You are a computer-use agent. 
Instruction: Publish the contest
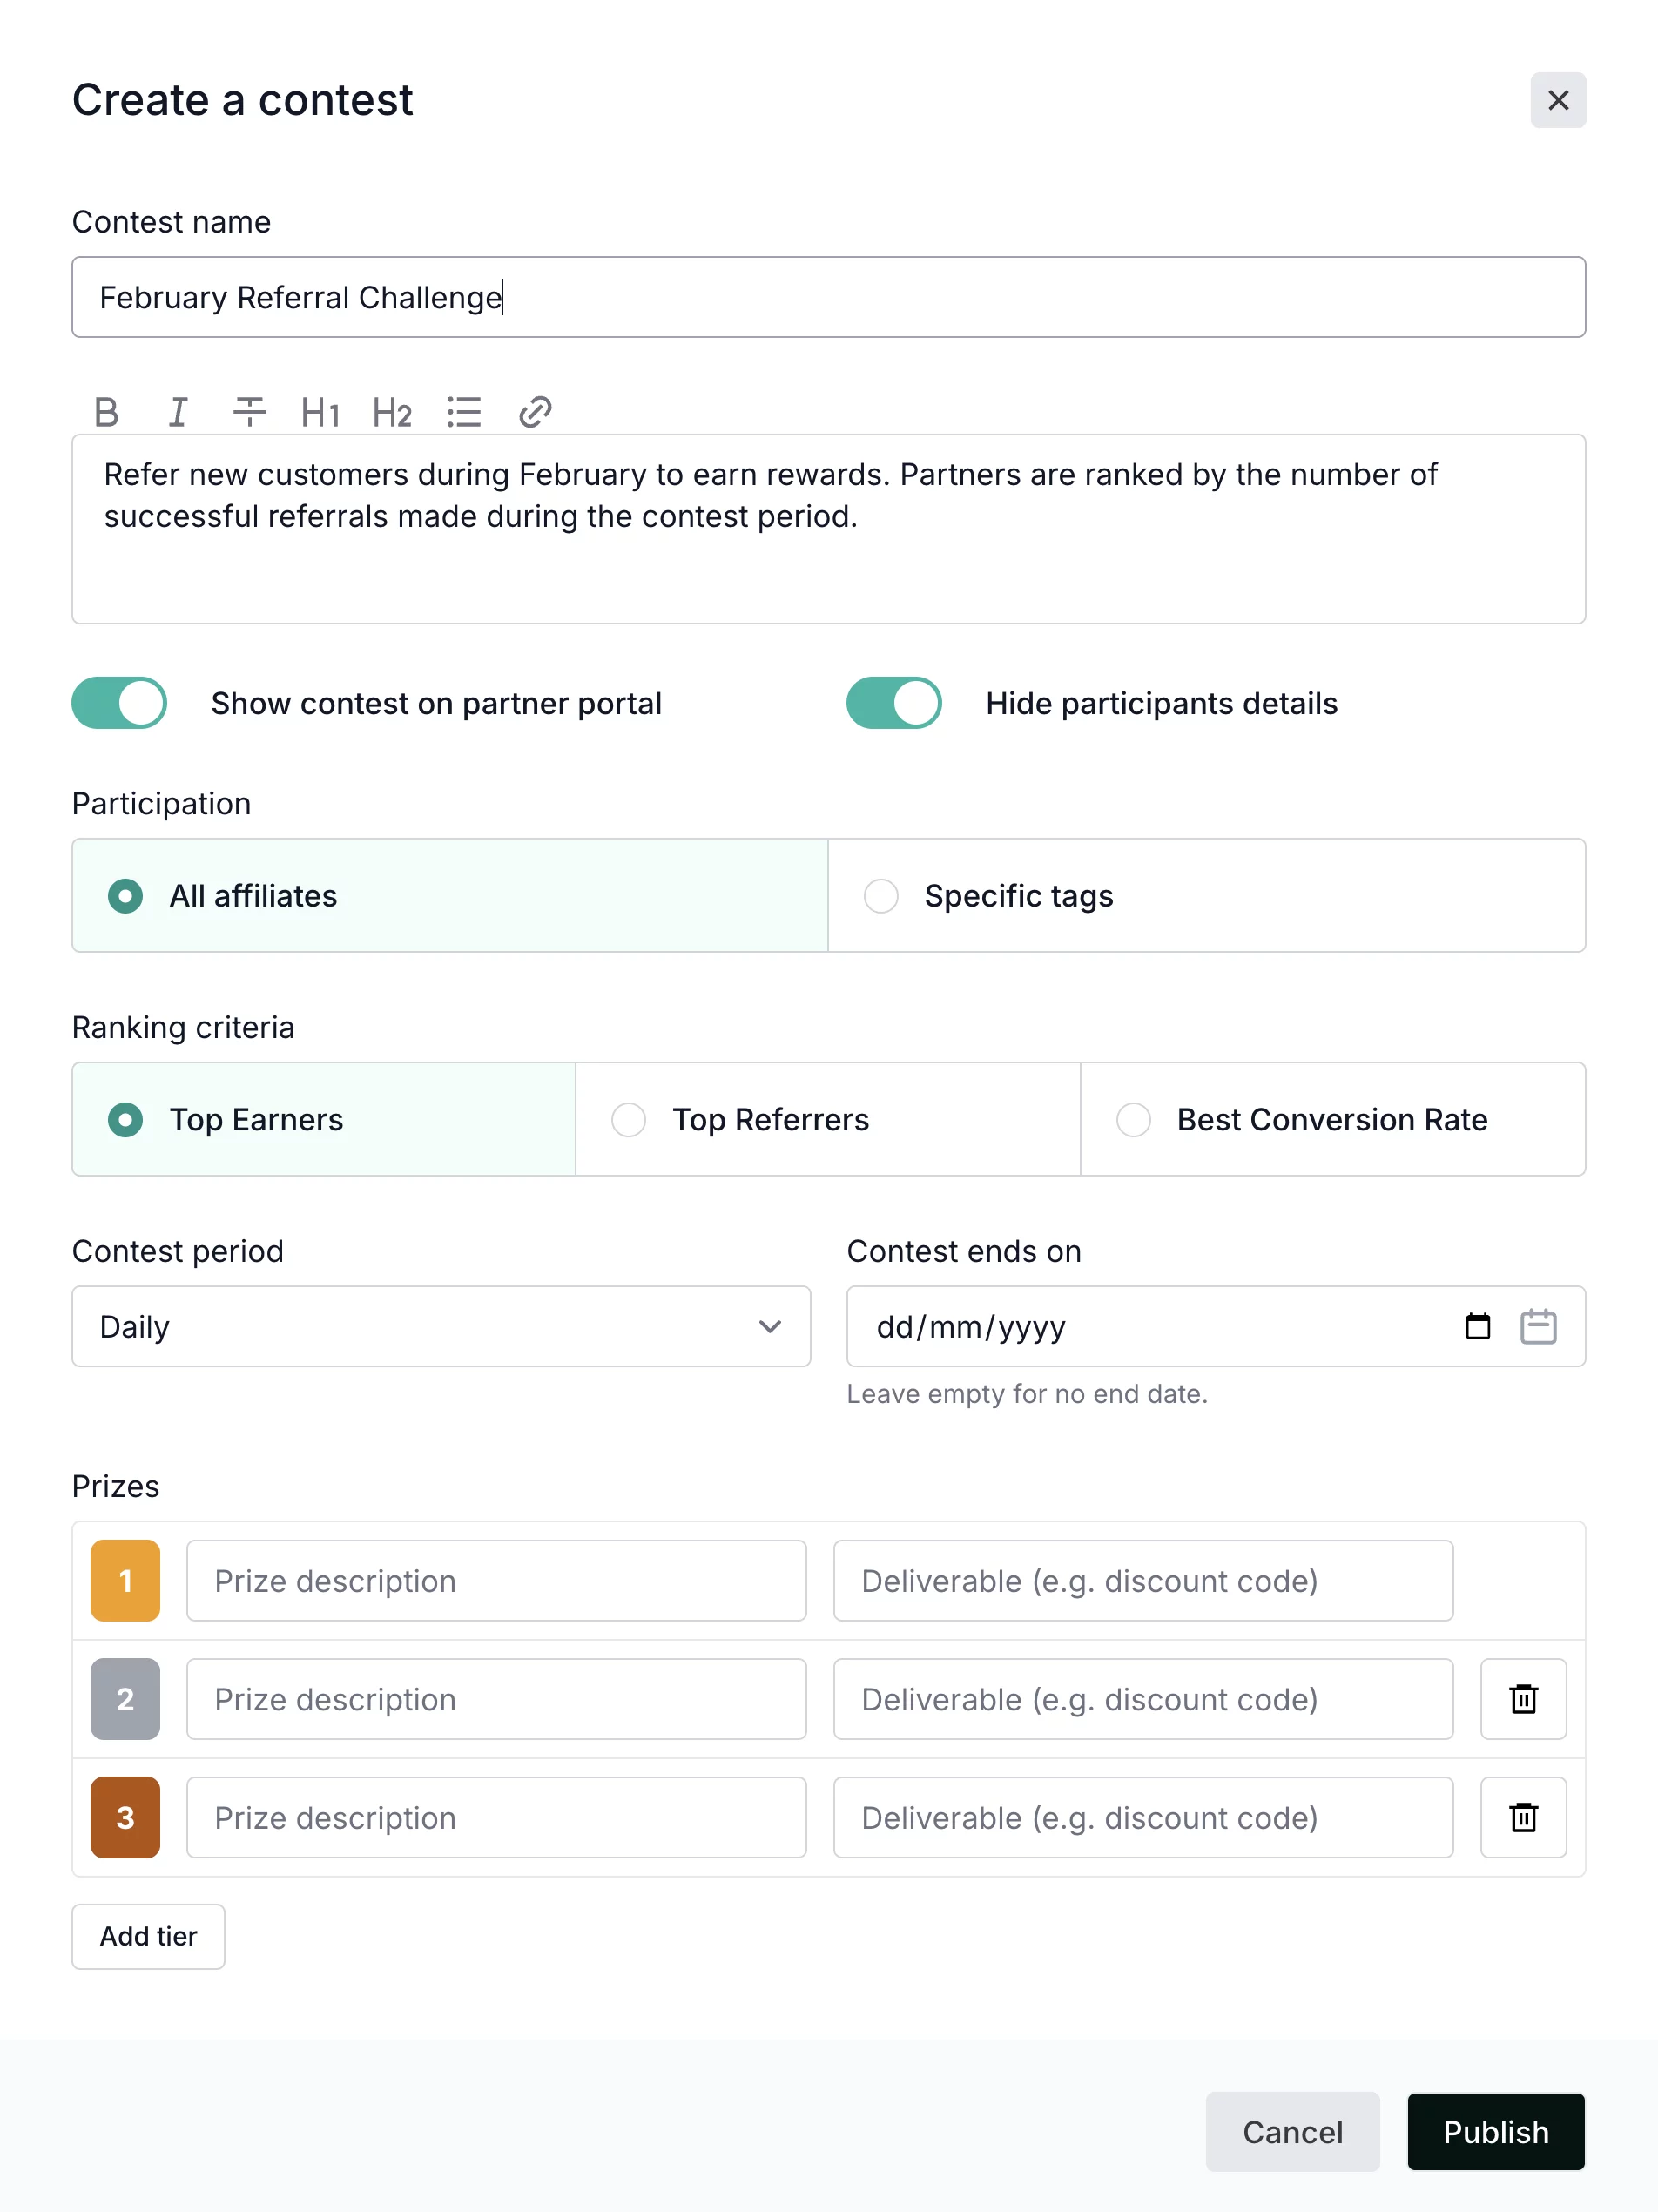pyautogui.click(x=1495, y=2132)
